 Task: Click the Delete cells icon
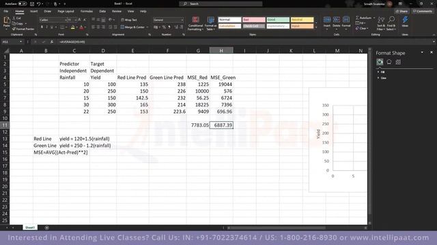click(x=337, y=20)
